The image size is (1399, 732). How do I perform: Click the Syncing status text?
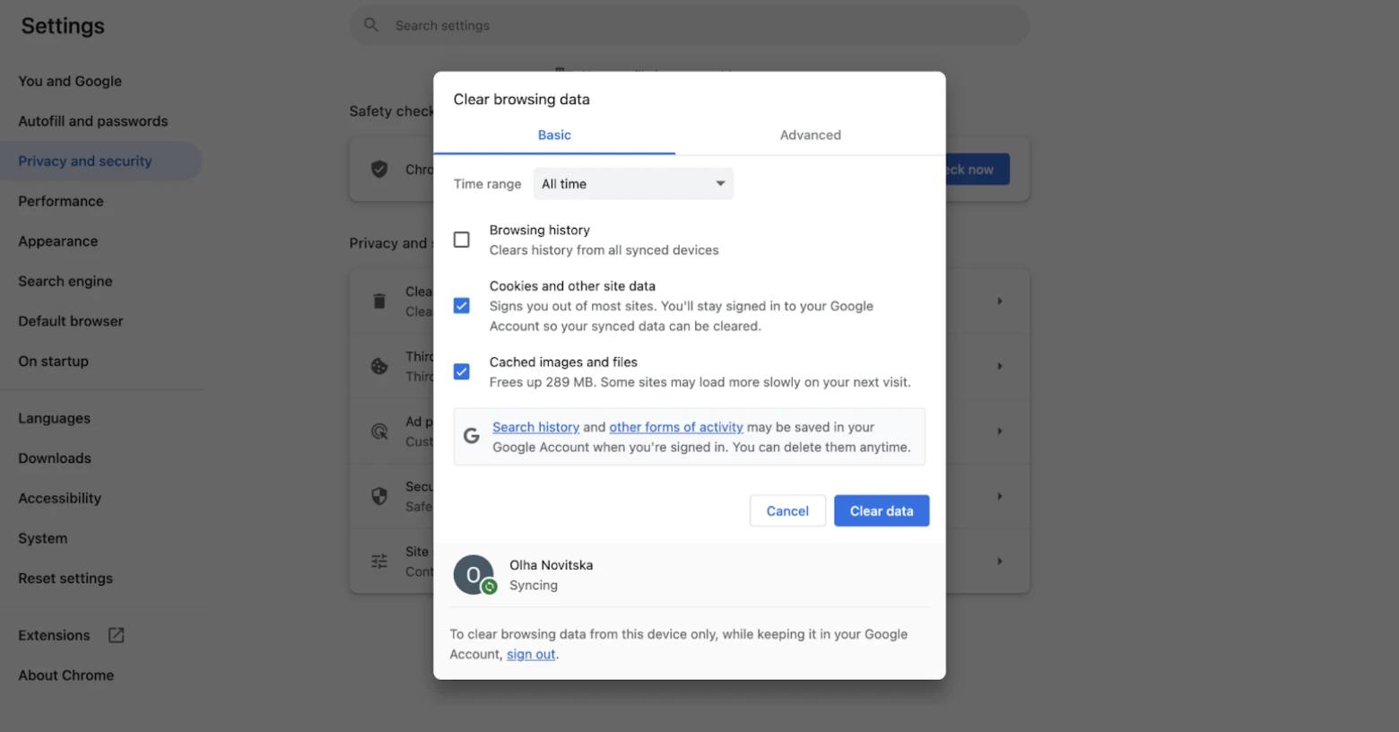click(x=534, y=585)
